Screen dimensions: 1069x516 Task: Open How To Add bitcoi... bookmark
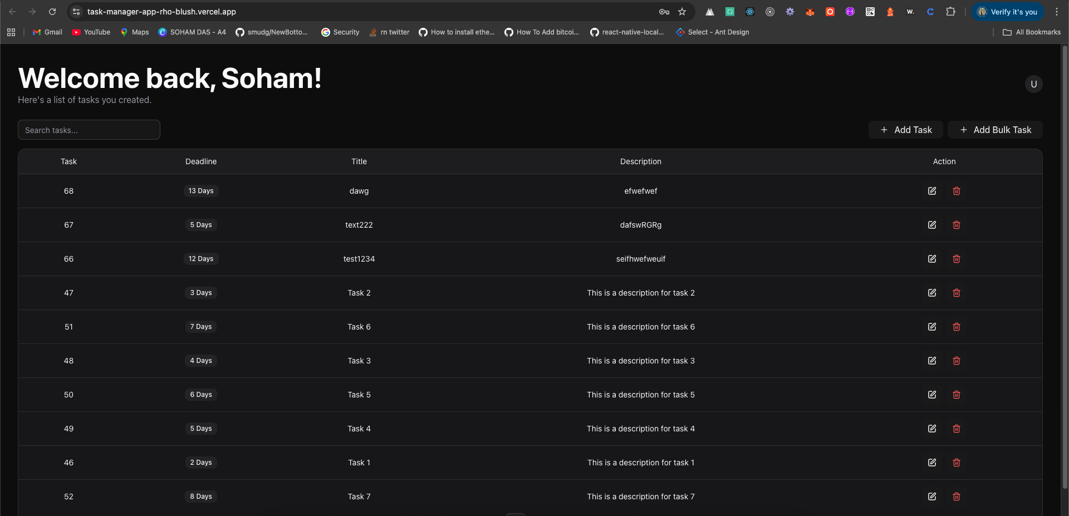tap(542, 32)
